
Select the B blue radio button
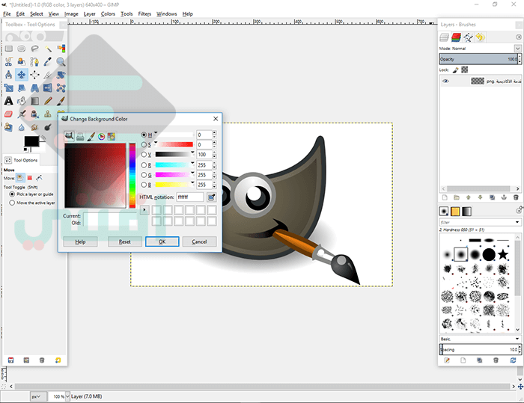click(144, 185)
